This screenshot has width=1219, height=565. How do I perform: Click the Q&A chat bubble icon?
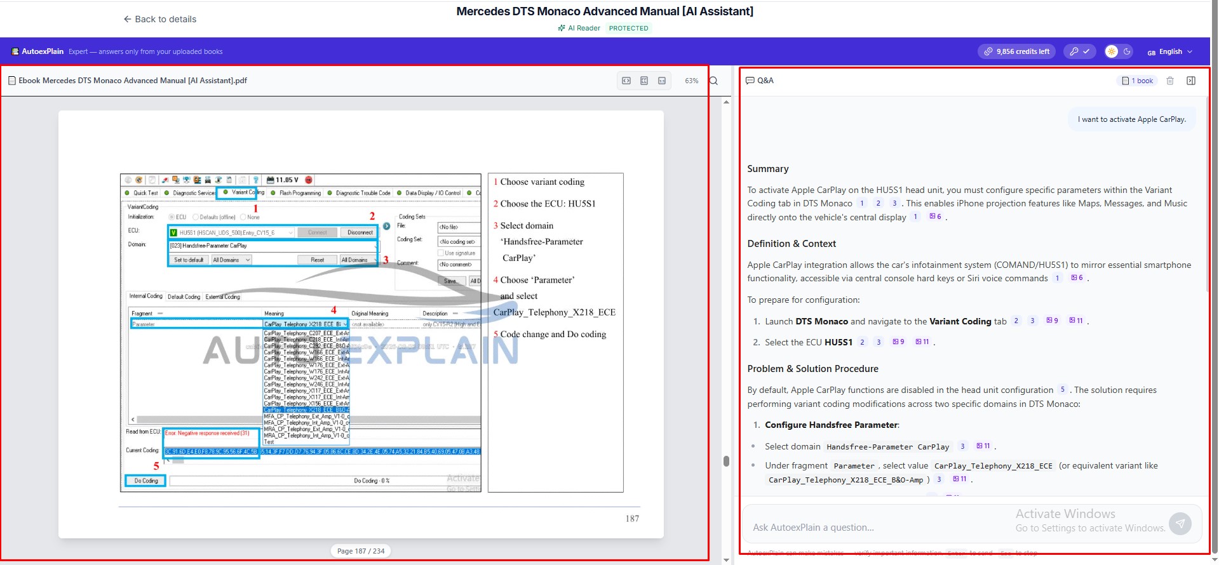point(750,81)
